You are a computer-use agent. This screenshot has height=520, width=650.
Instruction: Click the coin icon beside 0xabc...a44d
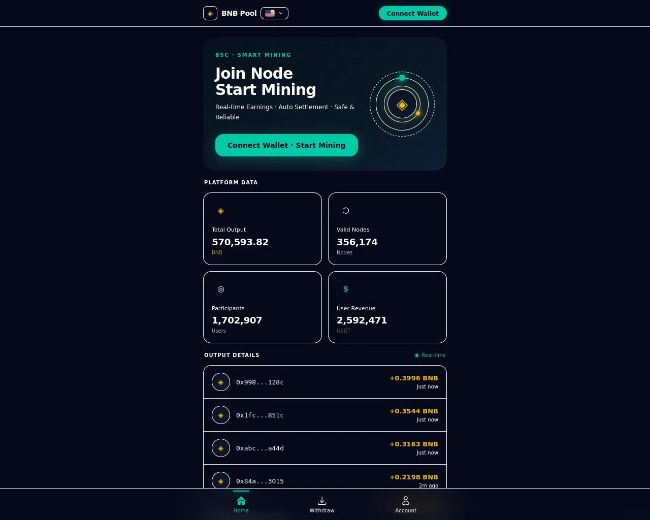click(x=221, y=448)
